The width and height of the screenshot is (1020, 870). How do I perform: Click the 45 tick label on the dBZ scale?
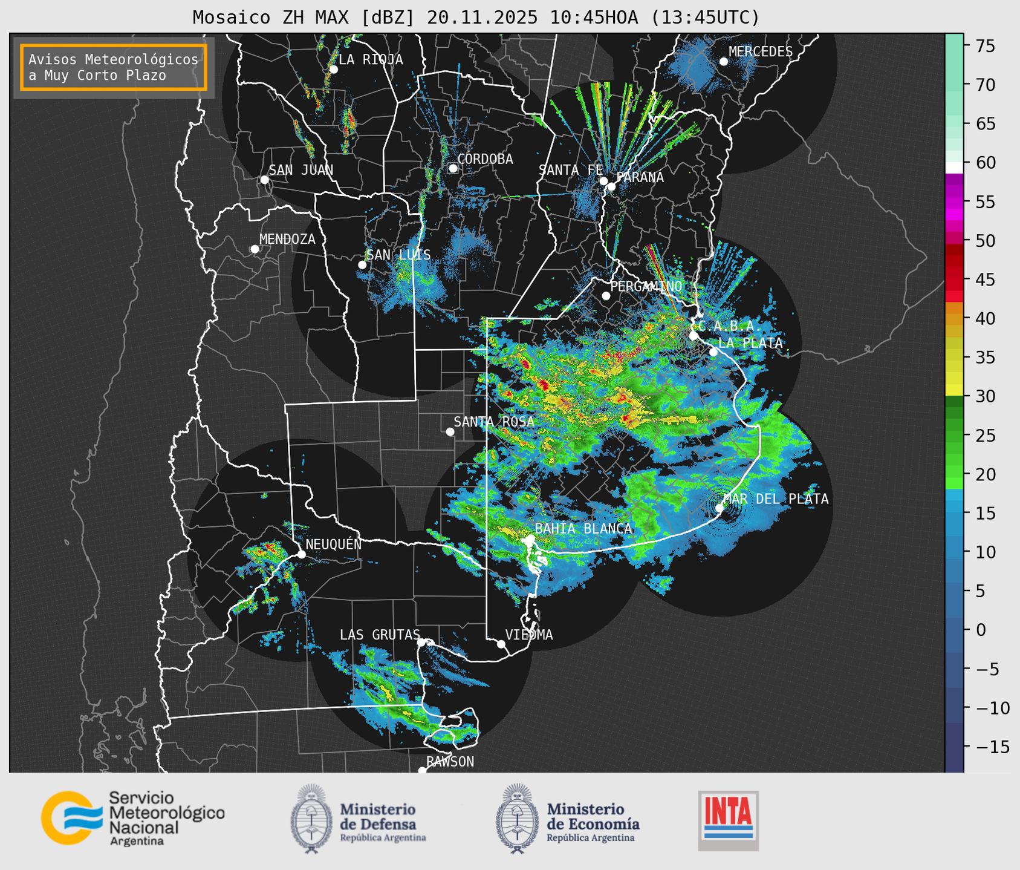(x=985, y=280)
